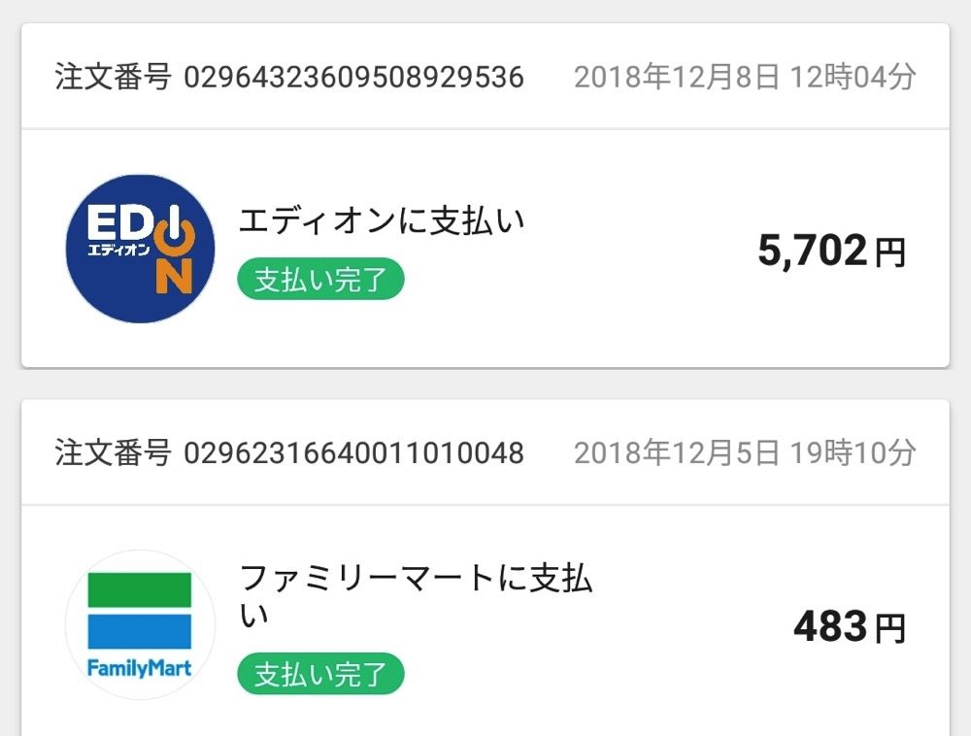Tap the EDION store logo
This screenshot has height=736, width=971.
[x=141, y=249]
